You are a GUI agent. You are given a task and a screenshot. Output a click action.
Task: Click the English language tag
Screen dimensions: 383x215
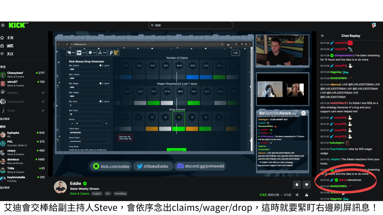(97, 193)
